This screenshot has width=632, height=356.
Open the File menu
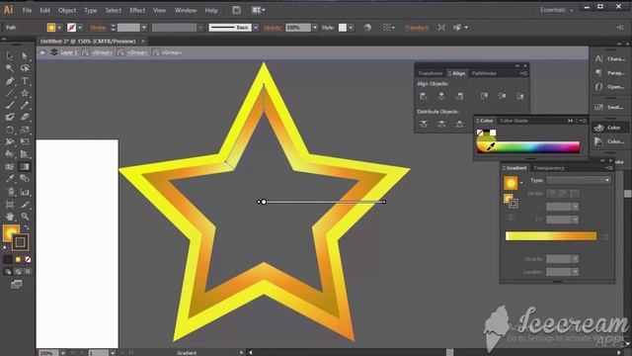[27, 11]
